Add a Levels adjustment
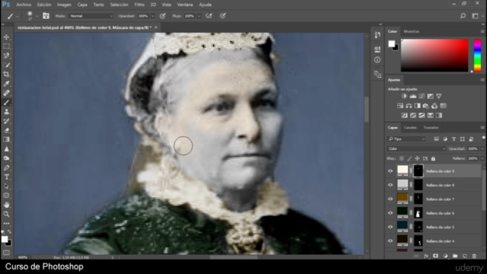 pyautogui.click(x=412, y=97)
